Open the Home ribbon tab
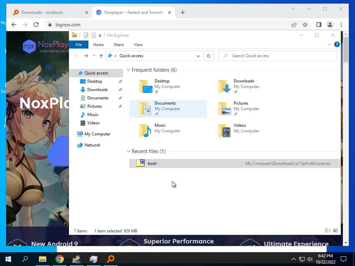 pos(98,45)
